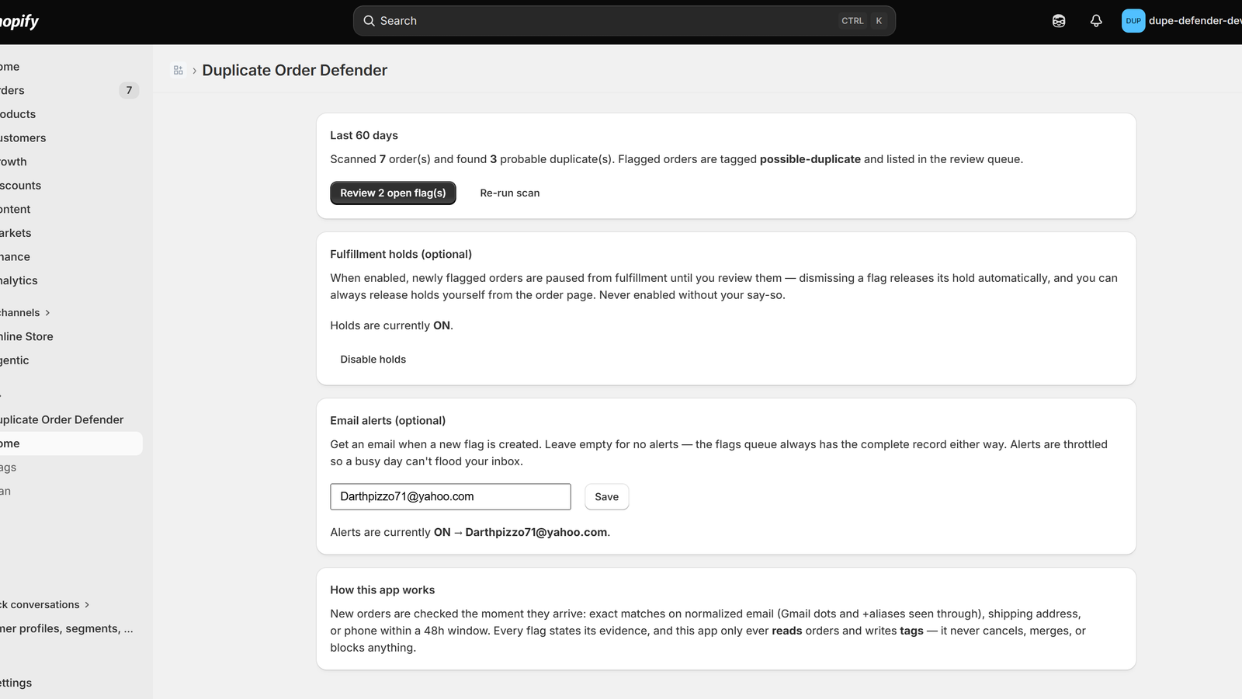Open Discounts in the sidebar
Image resolution: width=1242 pixels, height=699 pixels.
(70, 186)
